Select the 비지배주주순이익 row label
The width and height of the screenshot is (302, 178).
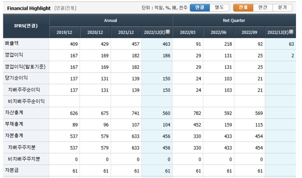pyautogui.click(x=26, y=101)
